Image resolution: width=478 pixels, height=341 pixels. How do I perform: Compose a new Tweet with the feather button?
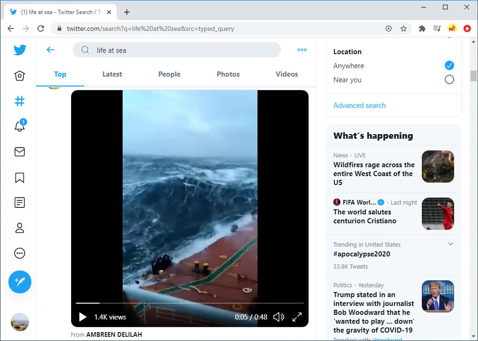click(x=20, y=282)
